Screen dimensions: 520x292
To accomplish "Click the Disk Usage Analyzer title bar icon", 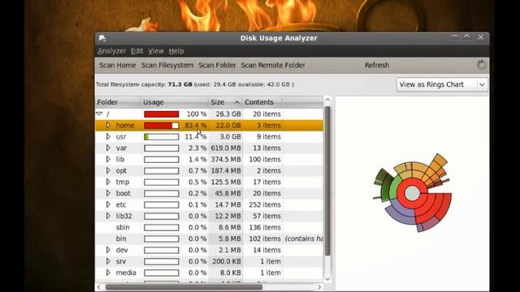I will tap(102, 38).
